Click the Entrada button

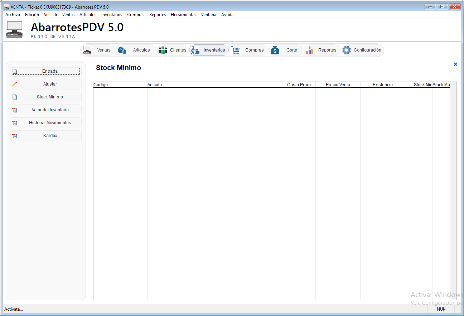46,71
